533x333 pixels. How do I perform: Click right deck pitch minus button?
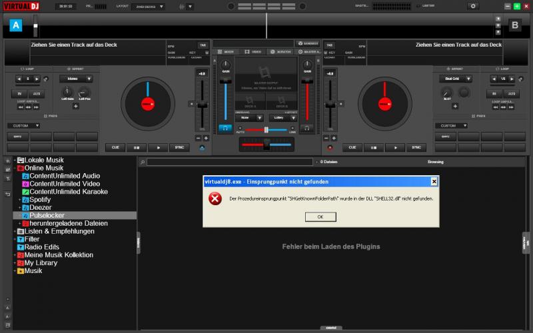pyautogui.click(x=326, y=138)
